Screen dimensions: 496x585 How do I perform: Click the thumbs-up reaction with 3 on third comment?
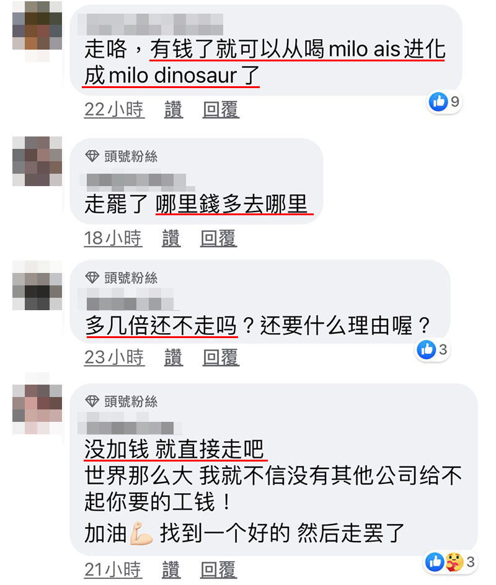426,350
